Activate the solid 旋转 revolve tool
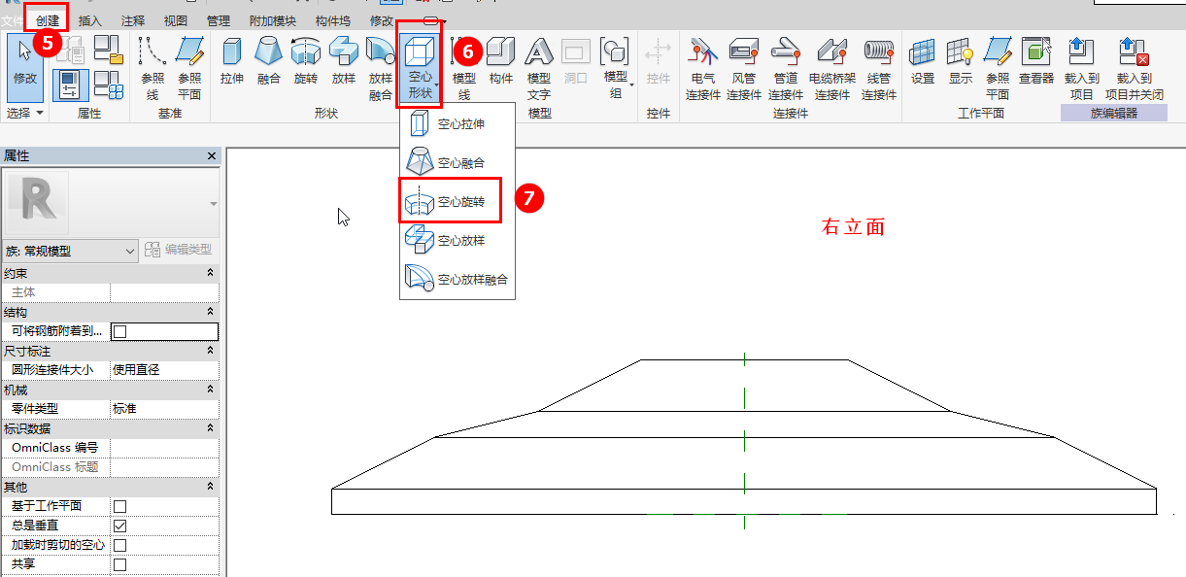The width and height of the screenshot is (1186, 577). point(306,61)
